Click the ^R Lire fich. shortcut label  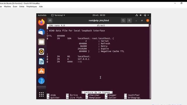pyautogui.click(x=75, y=98)
